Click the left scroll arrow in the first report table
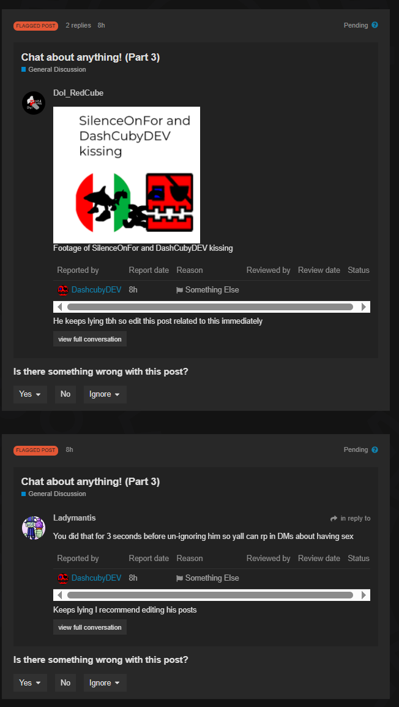 click(59, 307)
